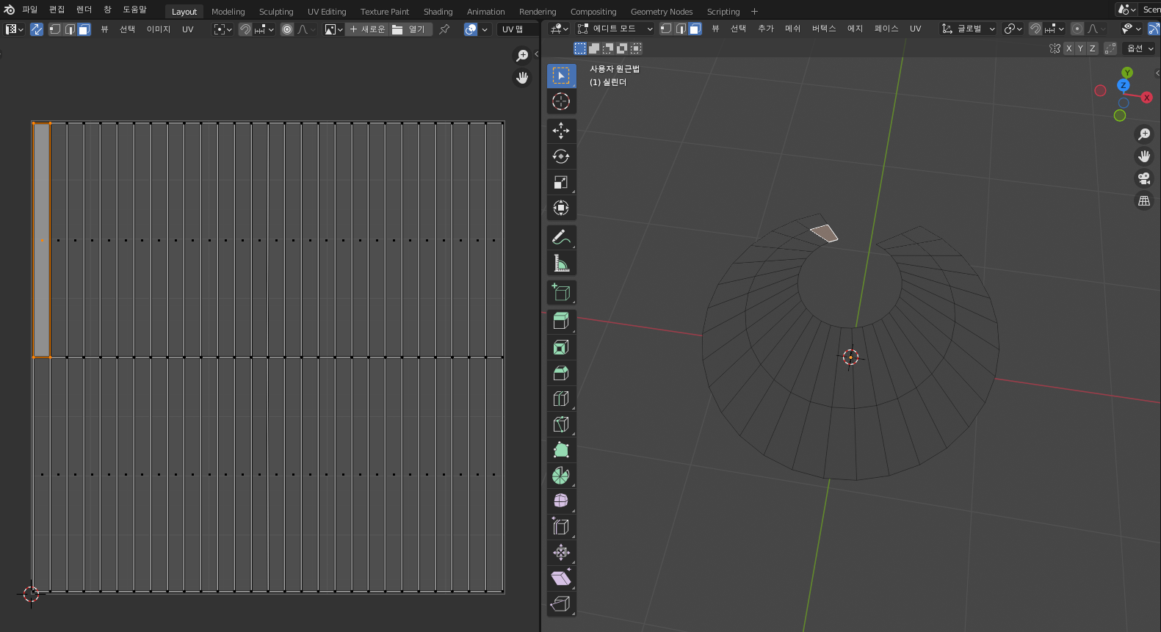This screenshot has height=632, width=1161.
Task: Select the Scale tool
Action: [561, 182]
